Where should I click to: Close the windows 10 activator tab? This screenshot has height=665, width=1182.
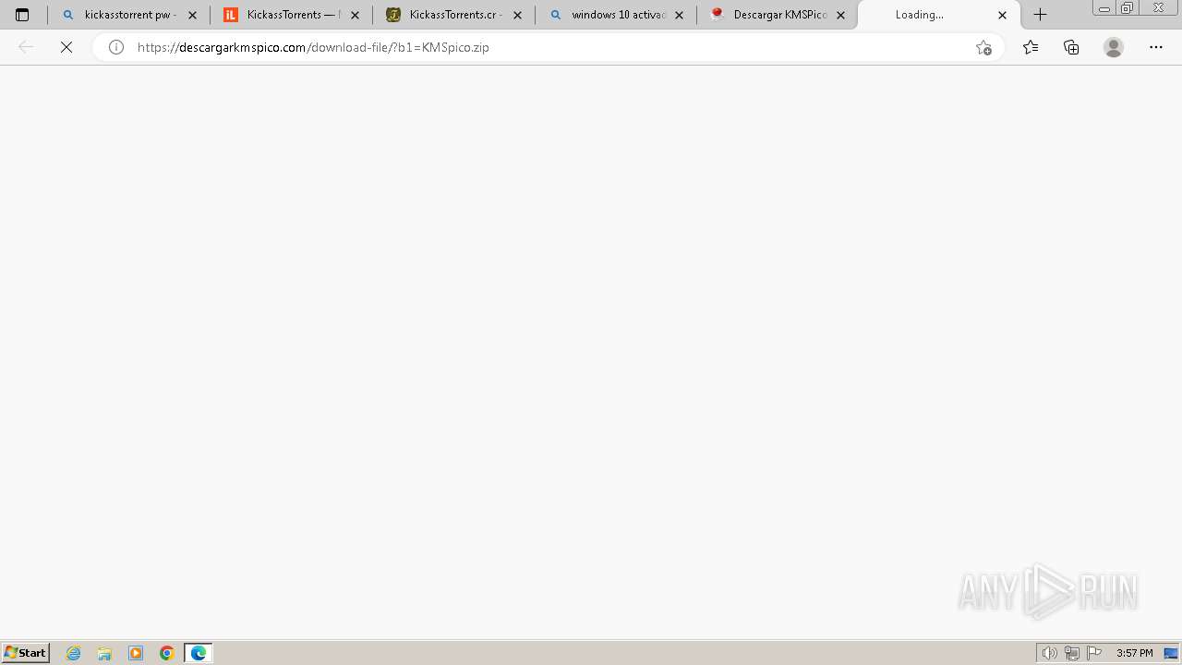[680, 16]
